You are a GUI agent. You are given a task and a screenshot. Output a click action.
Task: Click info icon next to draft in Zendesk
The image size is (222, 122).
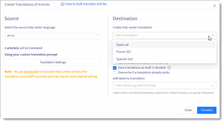tap(169, 68)
